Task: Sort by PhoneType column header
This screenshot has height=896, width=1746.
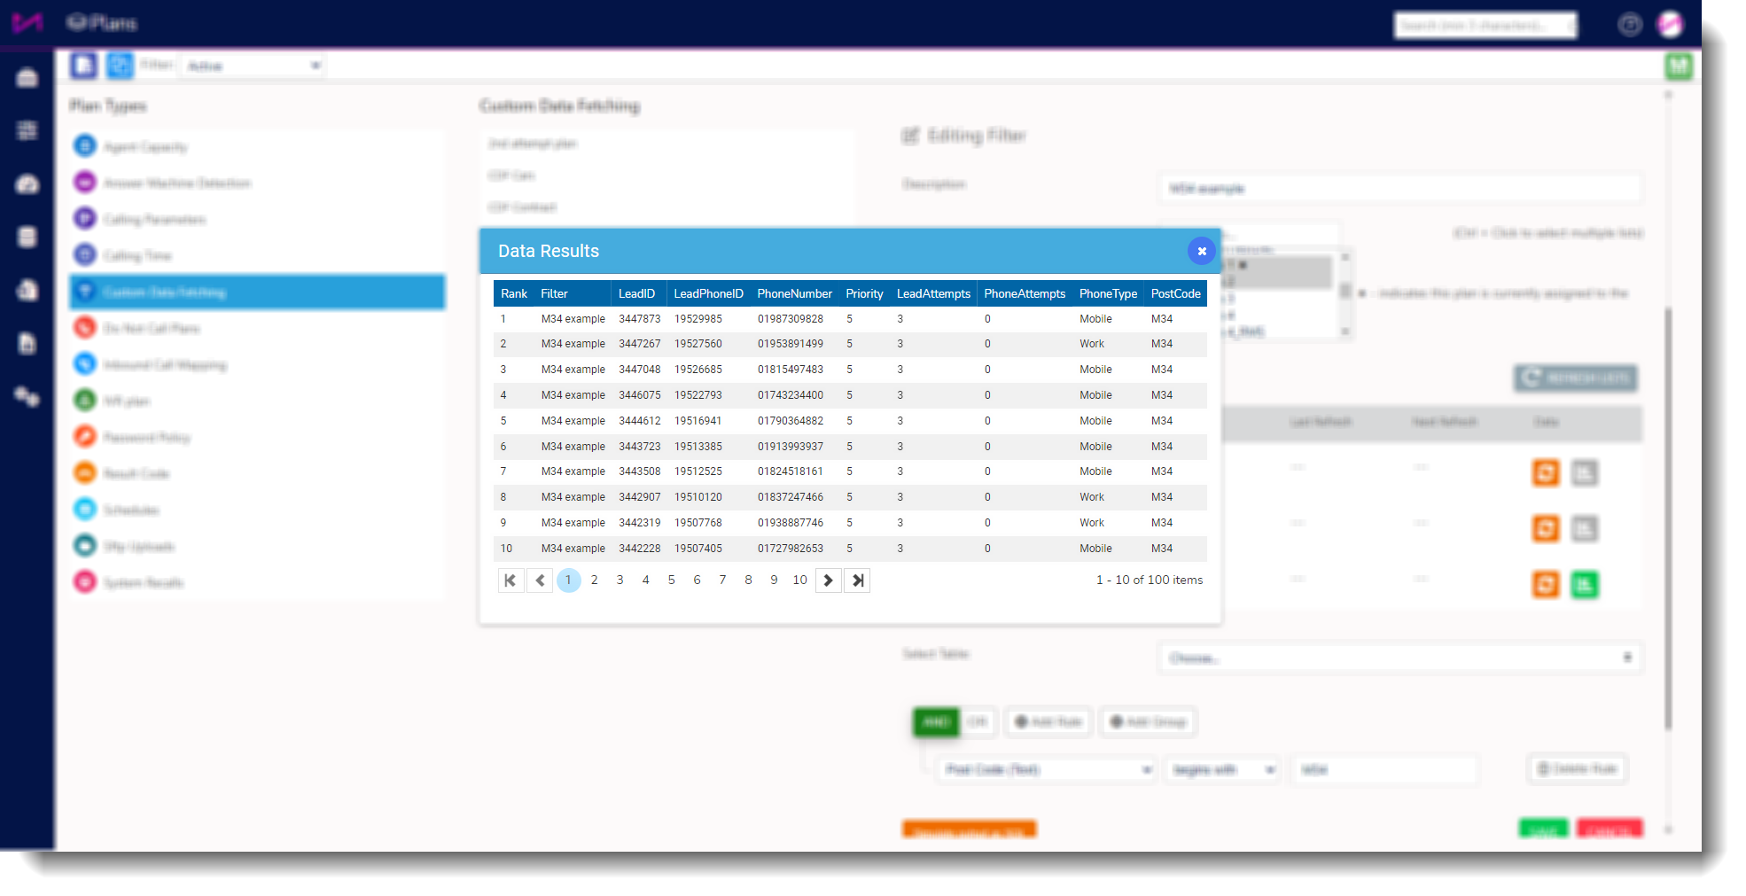Action: (x=1108, y=293)
